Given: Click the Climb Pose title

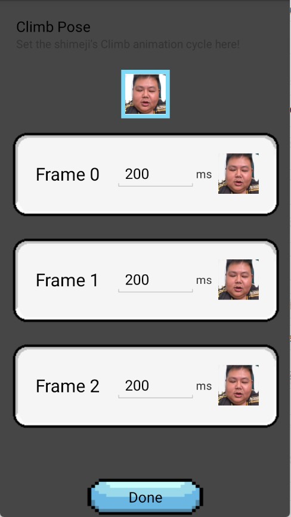Looking at the screenshot, I should coord(54,27).
